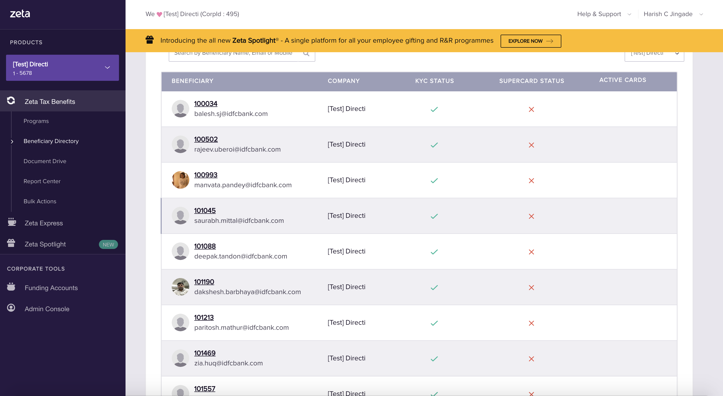This screenshot has height=396, width=723.
Task: Click the gift icon in yellow banner
Action: (x=150, y=40)
